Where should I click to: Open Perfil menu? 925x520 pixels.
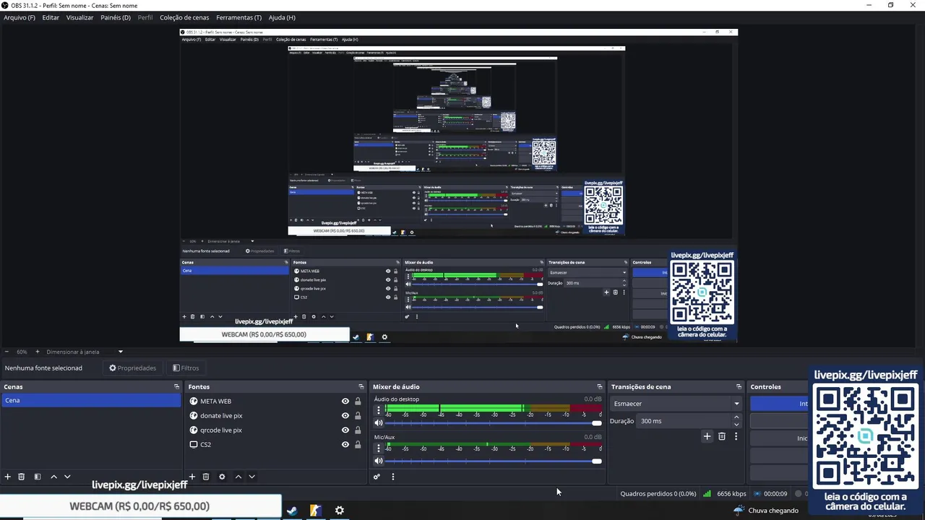coord(145,17)
